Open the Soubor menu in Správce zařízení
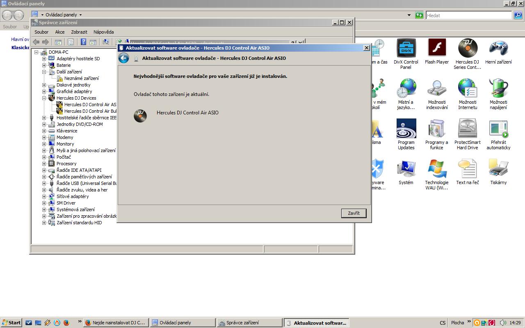Viewport: 525px width, 328px height. click(41, 32)
